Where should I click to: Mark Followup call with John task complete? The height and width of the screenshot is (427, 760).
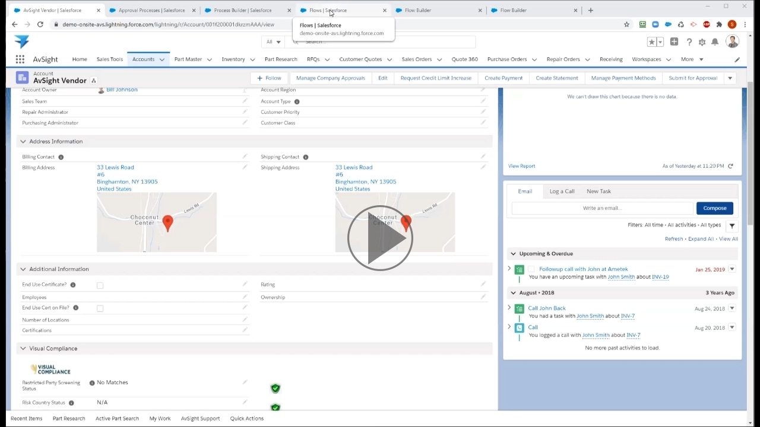pos(531,269)
